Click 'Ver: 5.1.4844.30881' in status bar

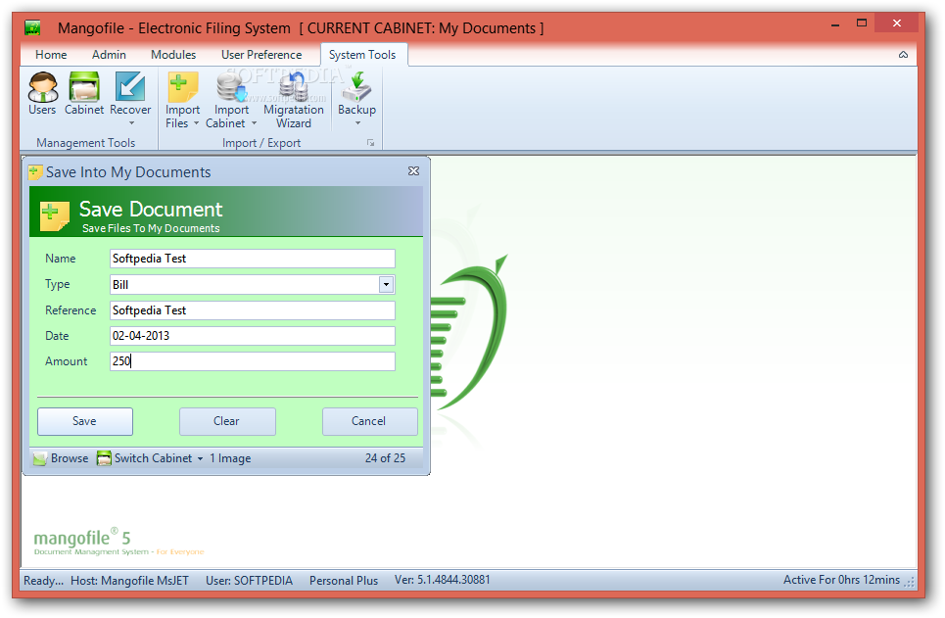(x=443, y=580)
